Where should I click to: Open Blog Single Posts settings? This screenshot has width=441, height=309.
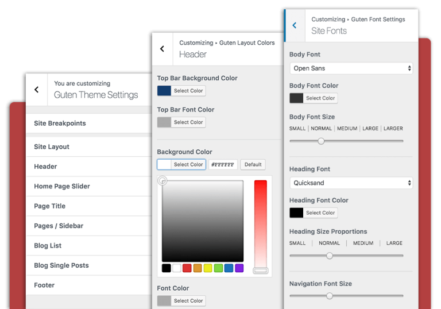[x=88, y=265]
